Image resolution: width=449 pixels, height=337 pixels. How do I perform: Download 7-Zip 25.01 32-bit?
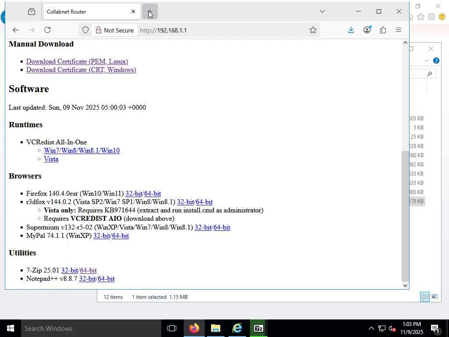tap(70, 270)
